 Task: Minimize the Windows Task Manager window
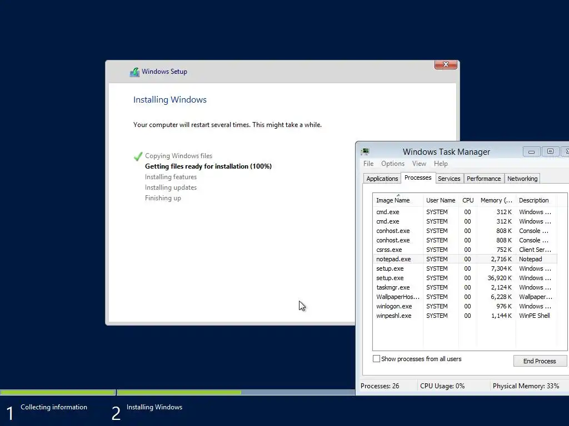[x=531, y=151]
